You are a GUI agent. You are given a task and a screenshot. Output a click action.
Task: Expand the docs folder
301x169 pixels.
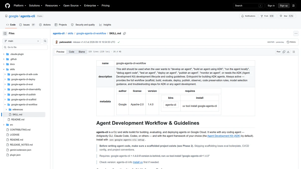pyautogui.click(x=4, y=64)
